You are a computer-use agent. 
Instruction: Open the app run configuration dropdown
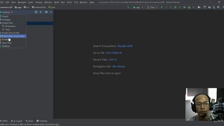(138, 7)
